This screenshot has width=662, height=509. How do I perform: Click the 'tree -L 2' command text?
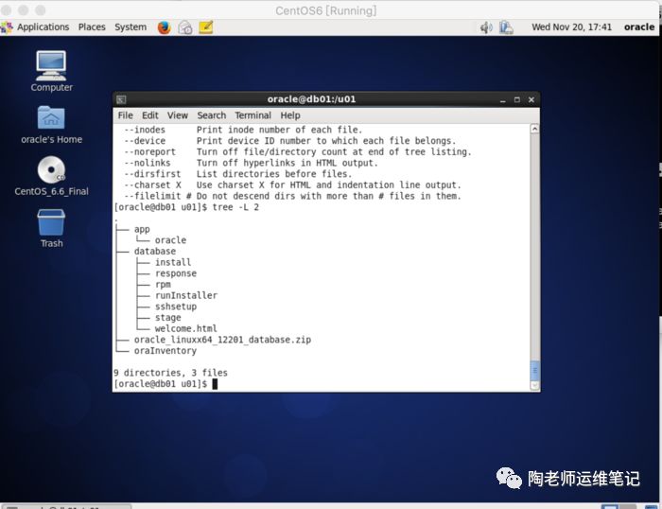click(235, 207)
